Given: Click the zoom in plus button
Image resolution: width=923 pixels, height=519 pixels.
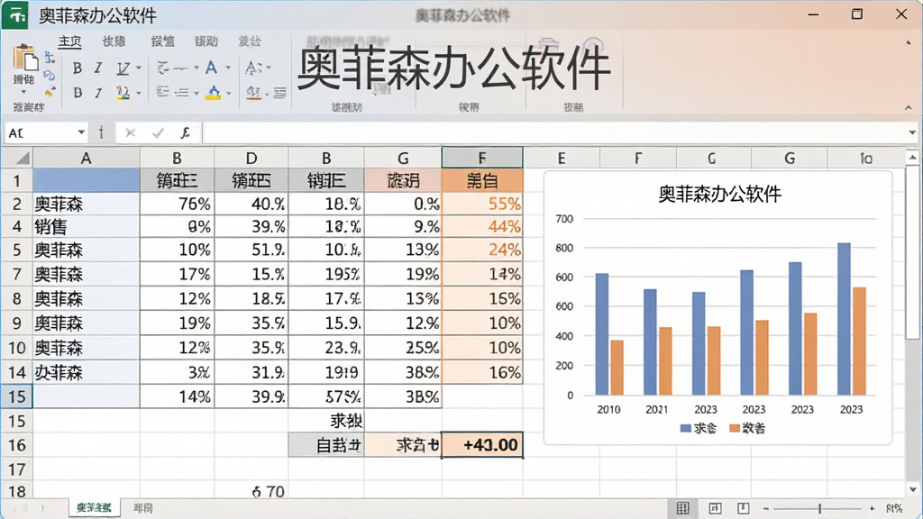Looking at the screenshot, I should coord(872,508).
